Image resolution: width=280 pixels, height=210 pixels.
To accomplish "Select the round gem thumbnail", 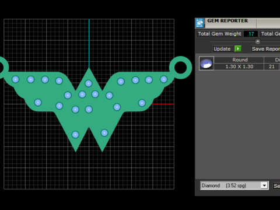I will [x=206, y=64].
